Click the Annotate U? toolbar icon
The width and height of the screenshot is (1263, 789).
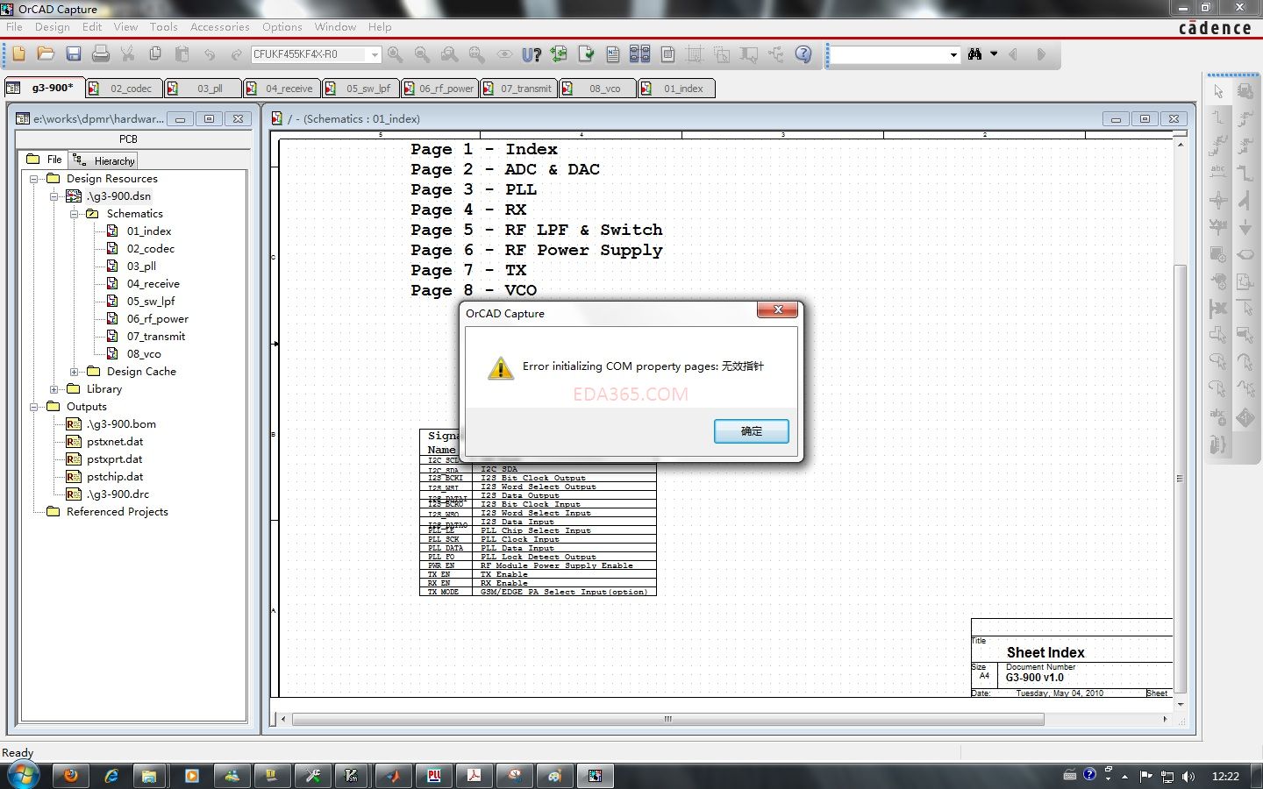[532, 54]
